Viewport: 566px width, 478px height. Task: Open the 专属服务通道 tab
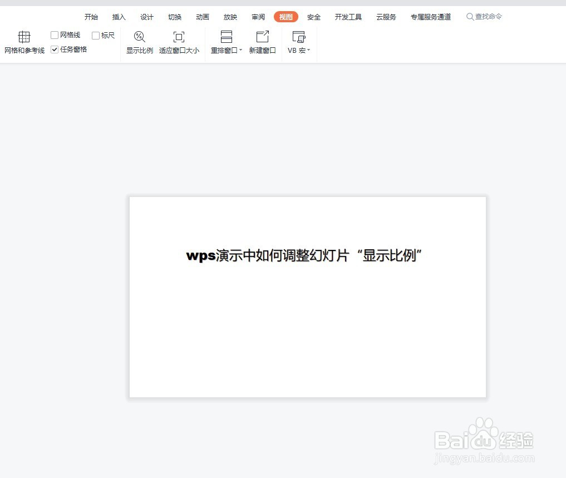[x=431, y=17]
